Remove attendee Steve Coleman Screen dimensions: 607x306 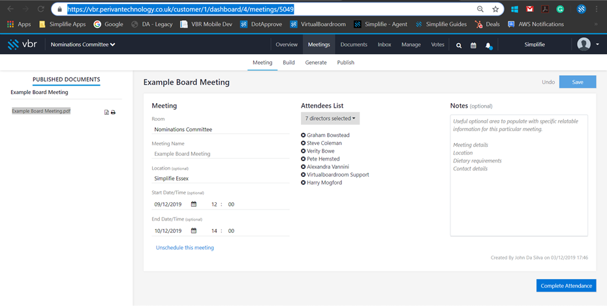point(303,143)
